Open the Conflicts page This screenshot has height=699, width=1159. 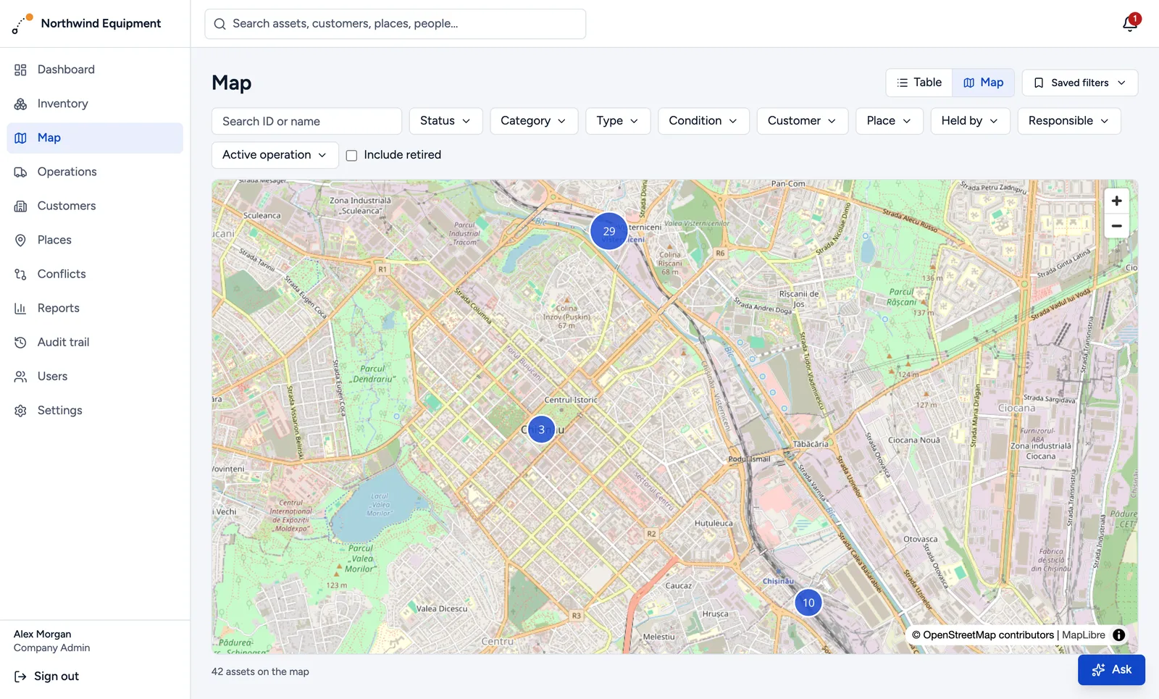95,274
